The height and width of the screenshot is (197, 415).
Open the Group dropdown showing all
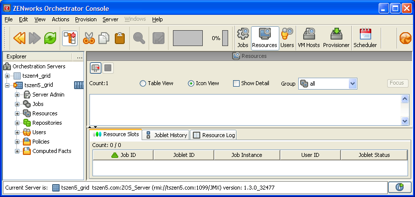pyautogui.click(x=328, y=84)
